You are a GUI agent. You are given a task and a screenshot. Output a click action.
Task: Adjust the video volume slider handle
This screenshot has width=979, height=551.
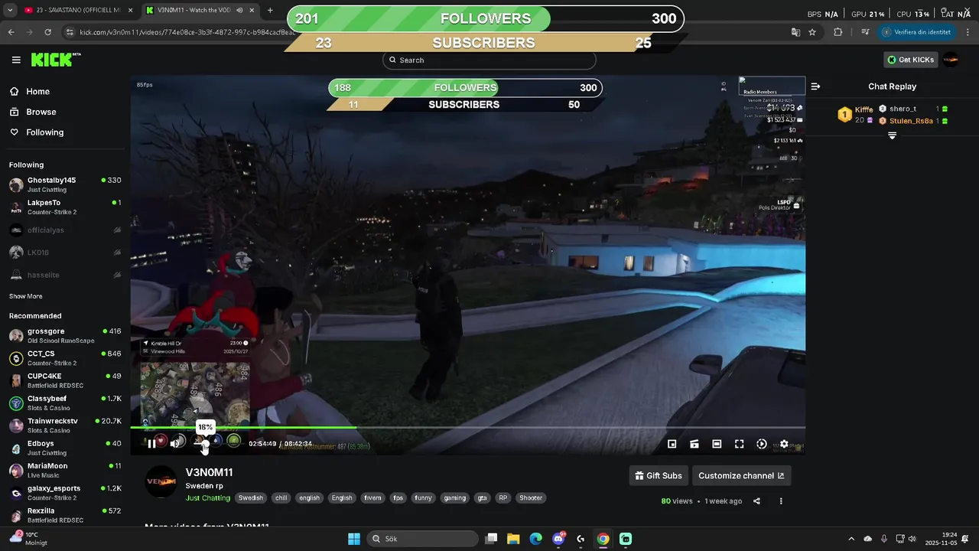tap(205, 443)
